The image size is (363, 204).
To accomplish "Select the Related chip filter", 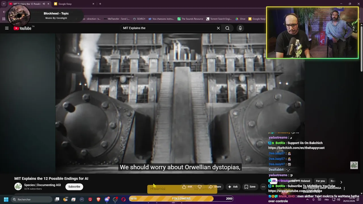I will coord(305,181).
